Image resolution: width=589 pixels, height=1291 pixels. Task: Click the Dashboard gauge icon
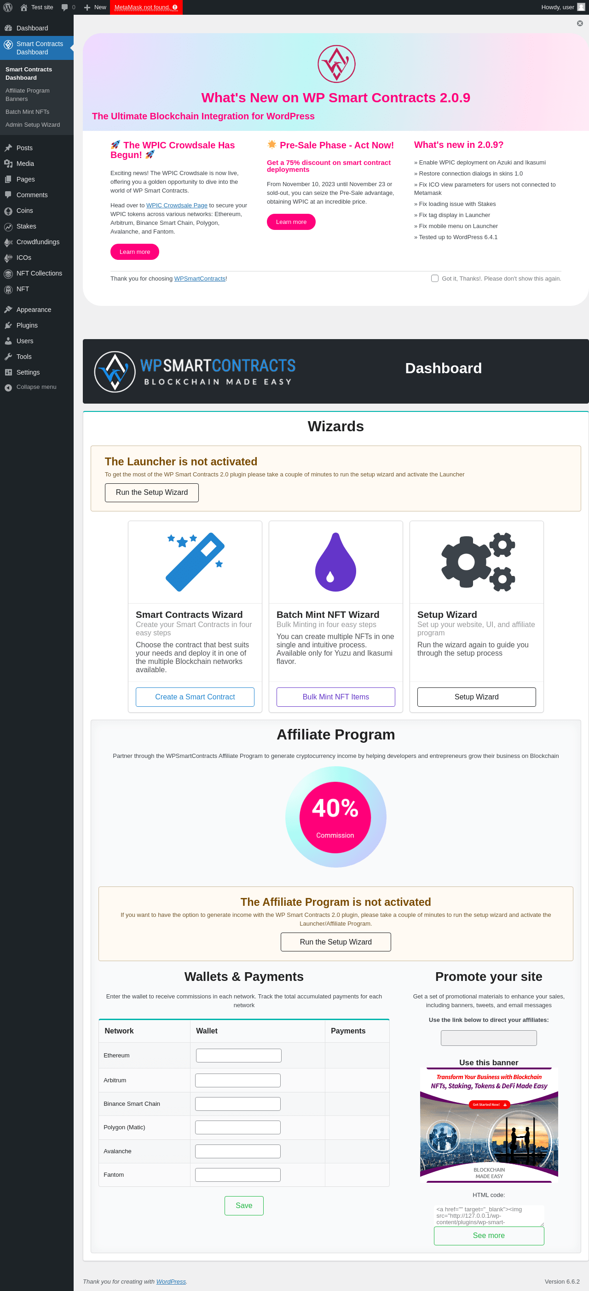point(8,28)
